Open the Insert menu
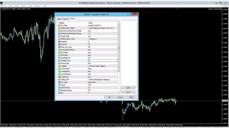This screenshot has width=229, height=128. click(x=16, y=6)
